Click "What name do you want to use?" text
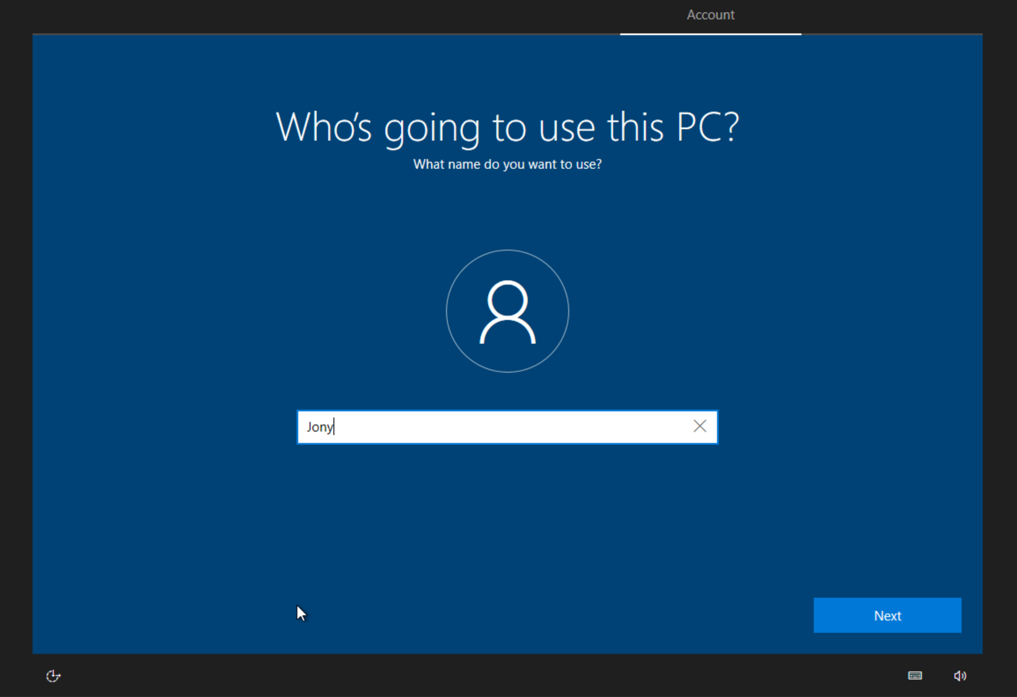This screenshot has height=697, width=1017. [x=507, y=164]
